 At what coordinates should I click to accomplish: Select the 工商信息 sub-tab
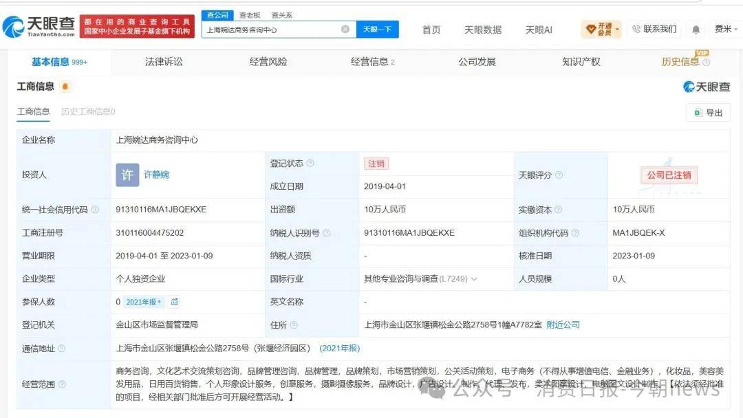click(33, 111)
